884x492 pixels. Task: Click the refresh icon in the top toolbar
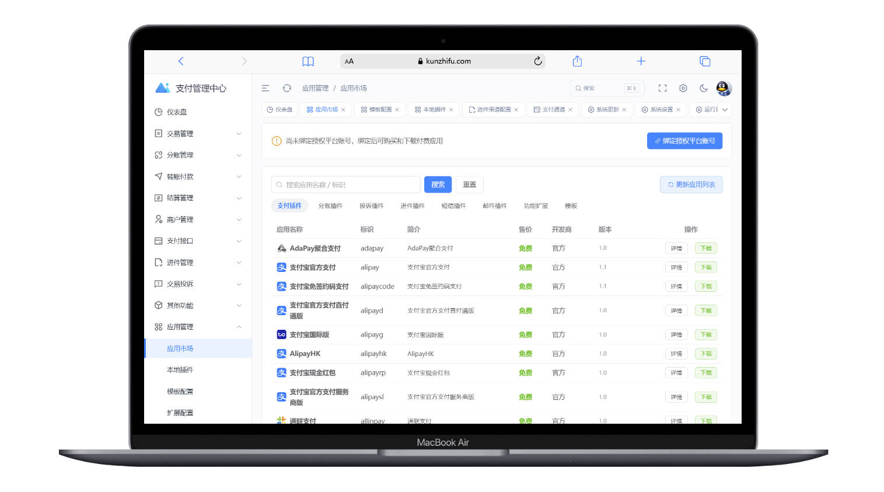tap(286, 88)
